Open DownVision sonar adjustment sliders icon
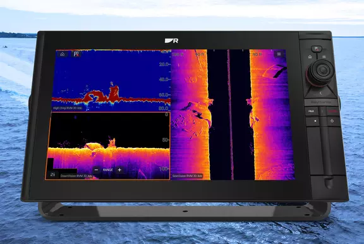 52,174
